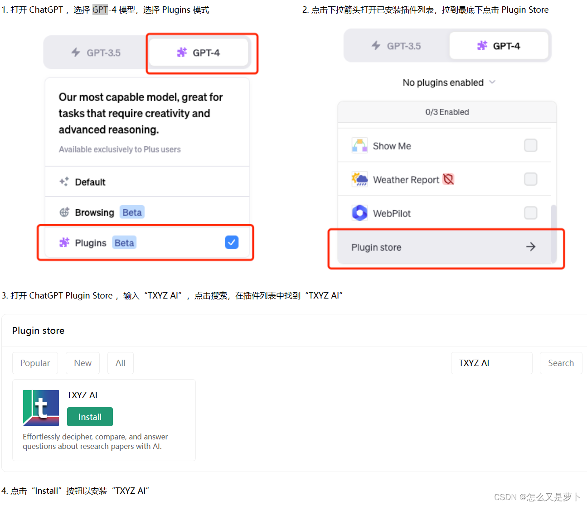This screenshot has height=506, width=587.
Task: Click the Plugin store arrow icon
Action: pyautogui.click(x=531, y=247)
